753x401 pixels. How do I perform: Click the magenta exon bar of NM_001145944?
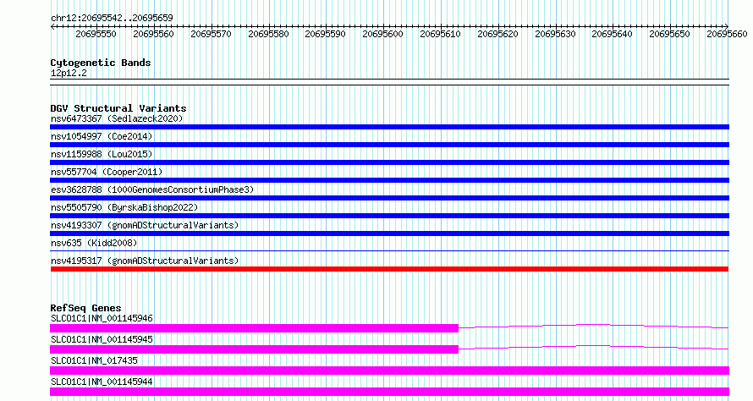[389, 392]
